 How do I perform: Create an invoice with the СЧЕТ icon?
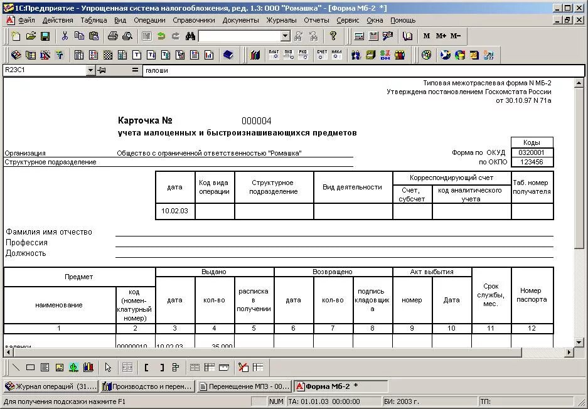322,55
